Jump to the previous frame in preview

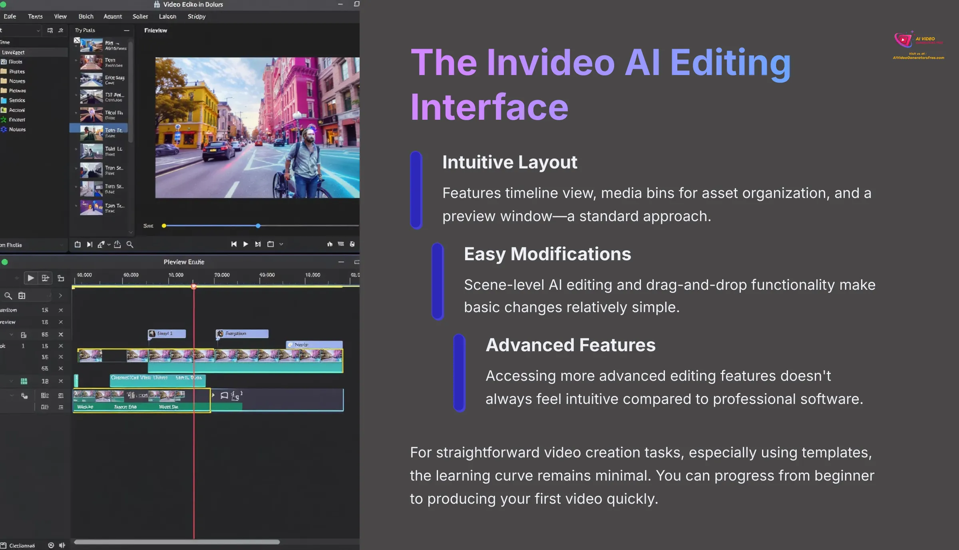point(234,244)
